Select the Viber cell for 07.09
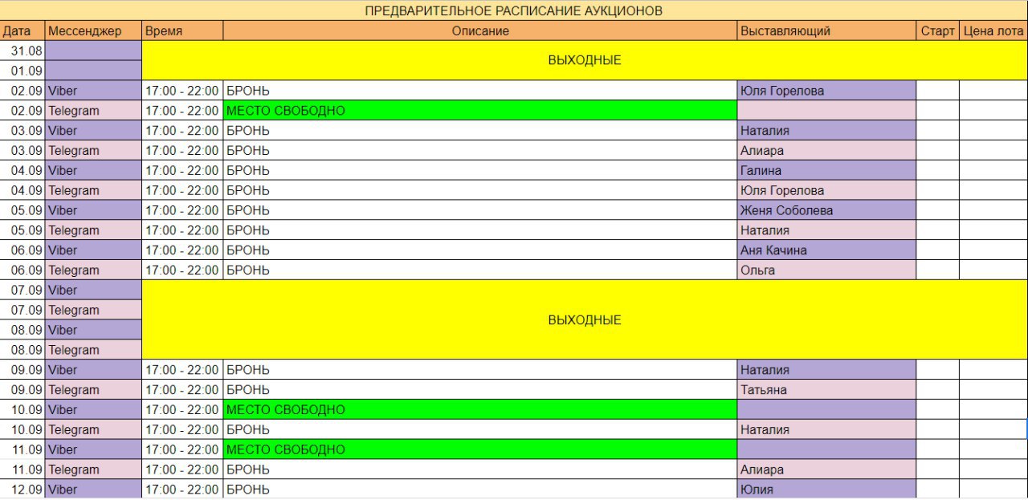Image resolution: width=1028 pixels, height=500 pixels. (x=93, y=290)
